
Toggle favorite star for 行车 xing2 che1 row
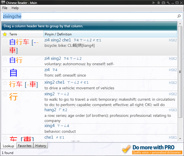pos(5,83)
